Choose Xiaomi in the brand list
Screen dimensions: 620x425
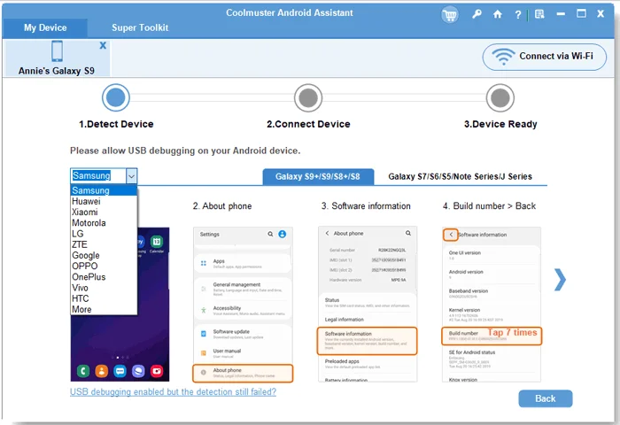point(104,212)
